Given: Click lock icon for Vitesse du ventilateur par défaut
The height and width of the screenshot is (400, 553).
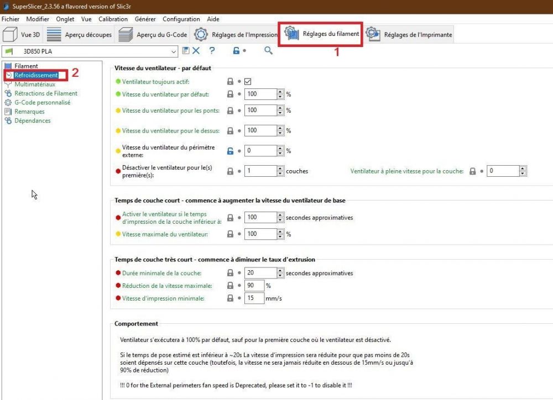Looking at the screenshot, I should click(x=230, y=94).
